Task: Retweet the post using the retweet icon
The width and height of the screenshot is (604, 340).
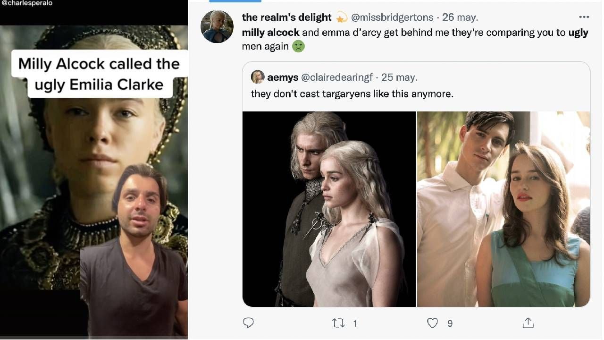Action: (339, 323)
